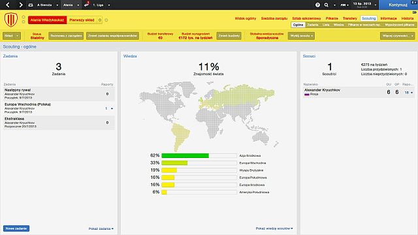Go to the Piłkarze tab
The image size is (418, 235).
coord(332,18)
